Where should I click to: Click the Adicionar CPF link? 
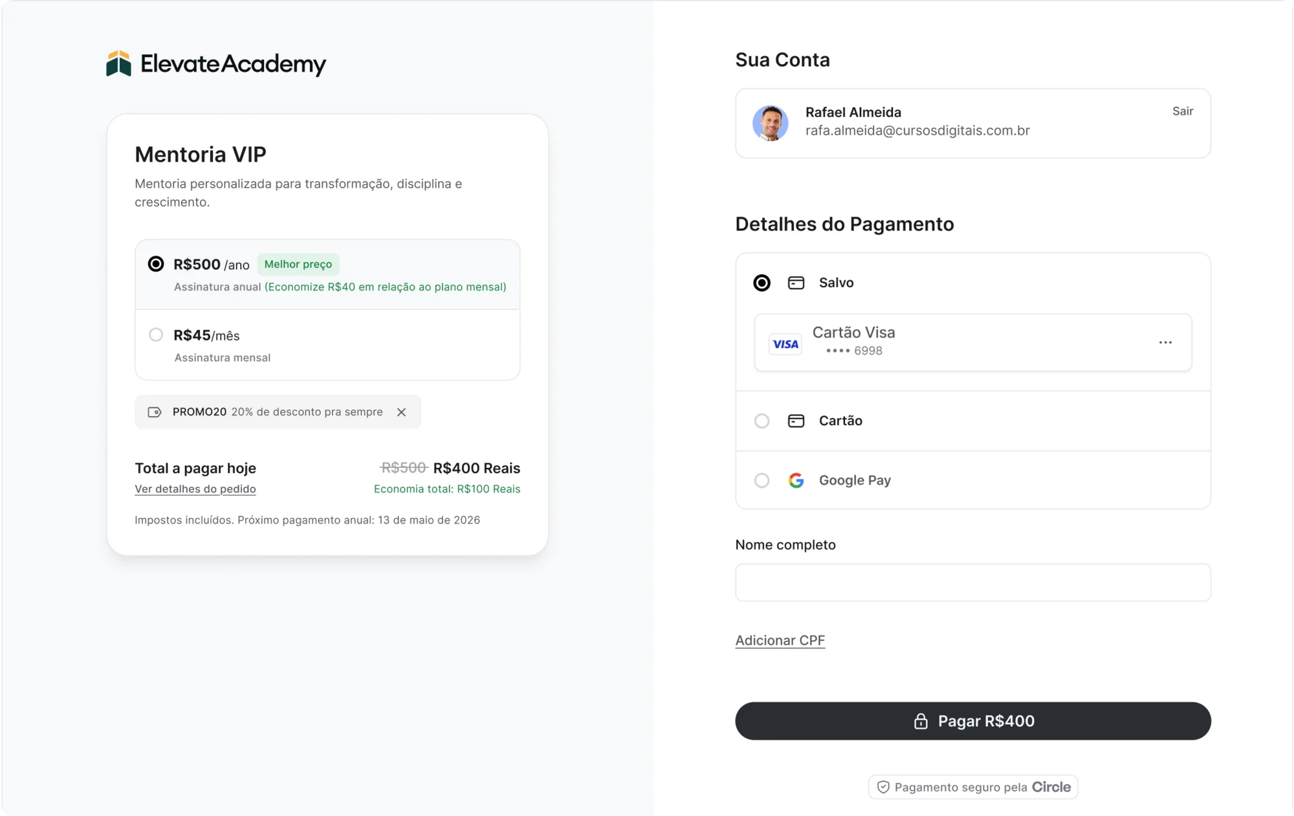coord(780,640)
